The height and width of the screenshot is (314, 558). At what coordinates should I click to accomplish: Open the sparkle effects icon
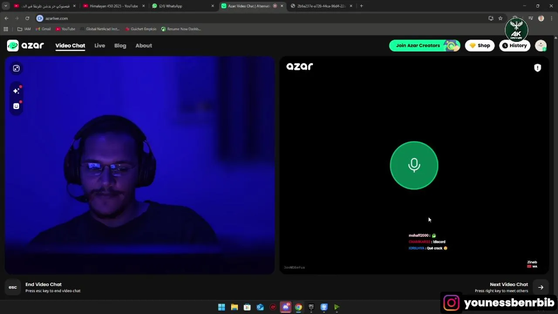16,91
